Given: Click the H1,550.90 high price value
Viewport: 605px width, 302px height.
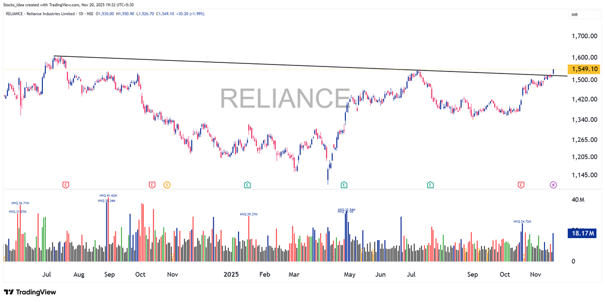Looking at the screenshot, I should (125, 14).
